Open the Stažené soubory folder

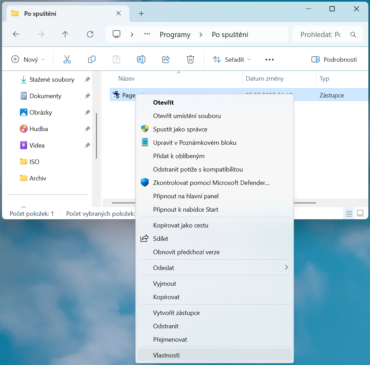52,80
